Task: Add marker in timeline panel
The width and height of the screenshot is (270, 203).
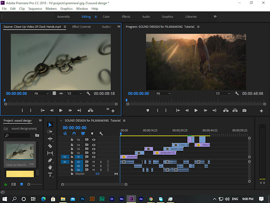Action: [x=92, y=133]
